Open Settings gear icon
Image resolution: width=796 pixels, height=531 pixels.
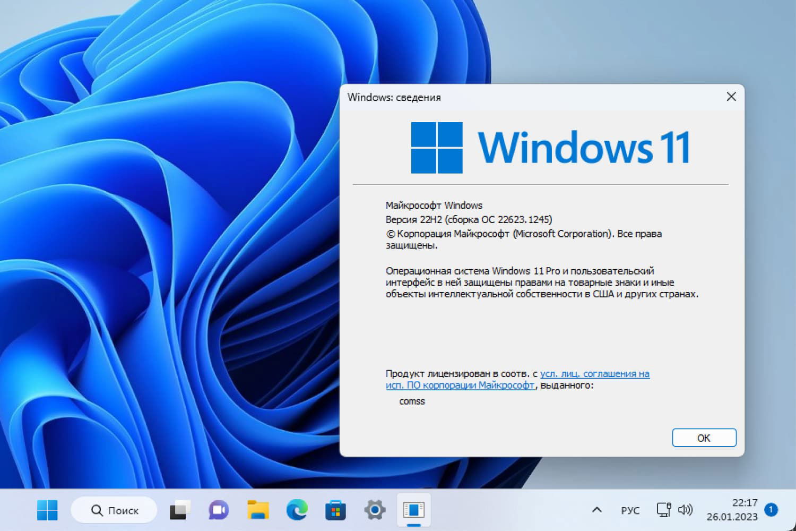(x=375, y=510)
